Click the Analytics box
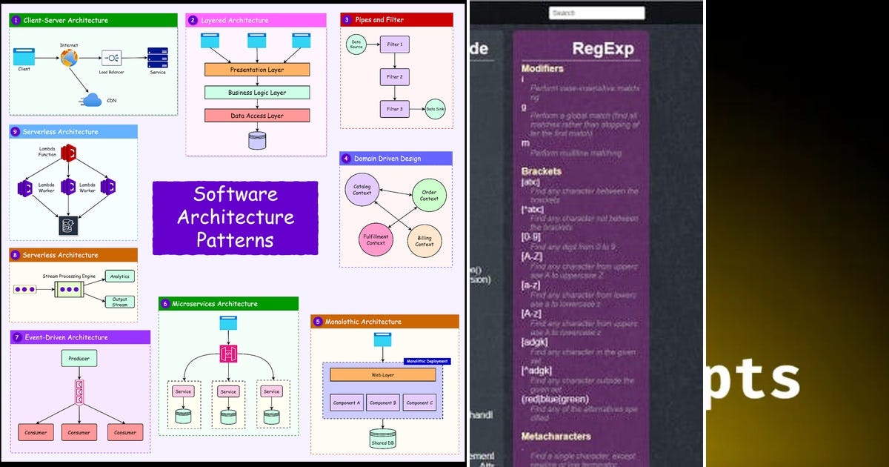Viewport: 889px width, 467px height. [119, 276]
